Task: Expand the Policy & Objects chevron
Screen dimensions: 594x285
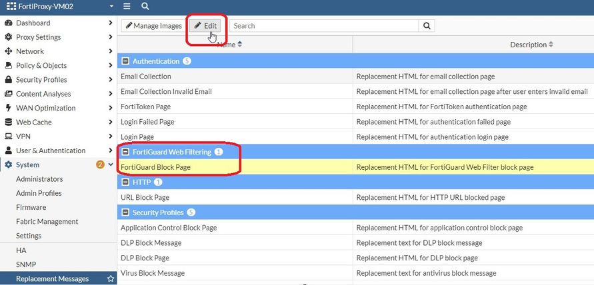Action: pos(110,65)
